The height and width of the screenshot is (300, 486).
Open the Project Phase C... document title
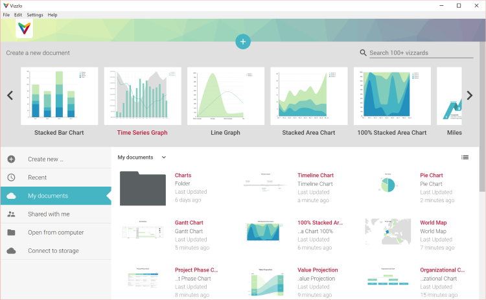click(x=196, y=270)
